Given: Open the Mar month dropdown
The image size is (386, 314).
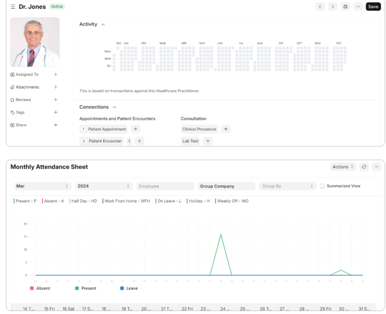Looking at the screenshot, I should (42, 186).
